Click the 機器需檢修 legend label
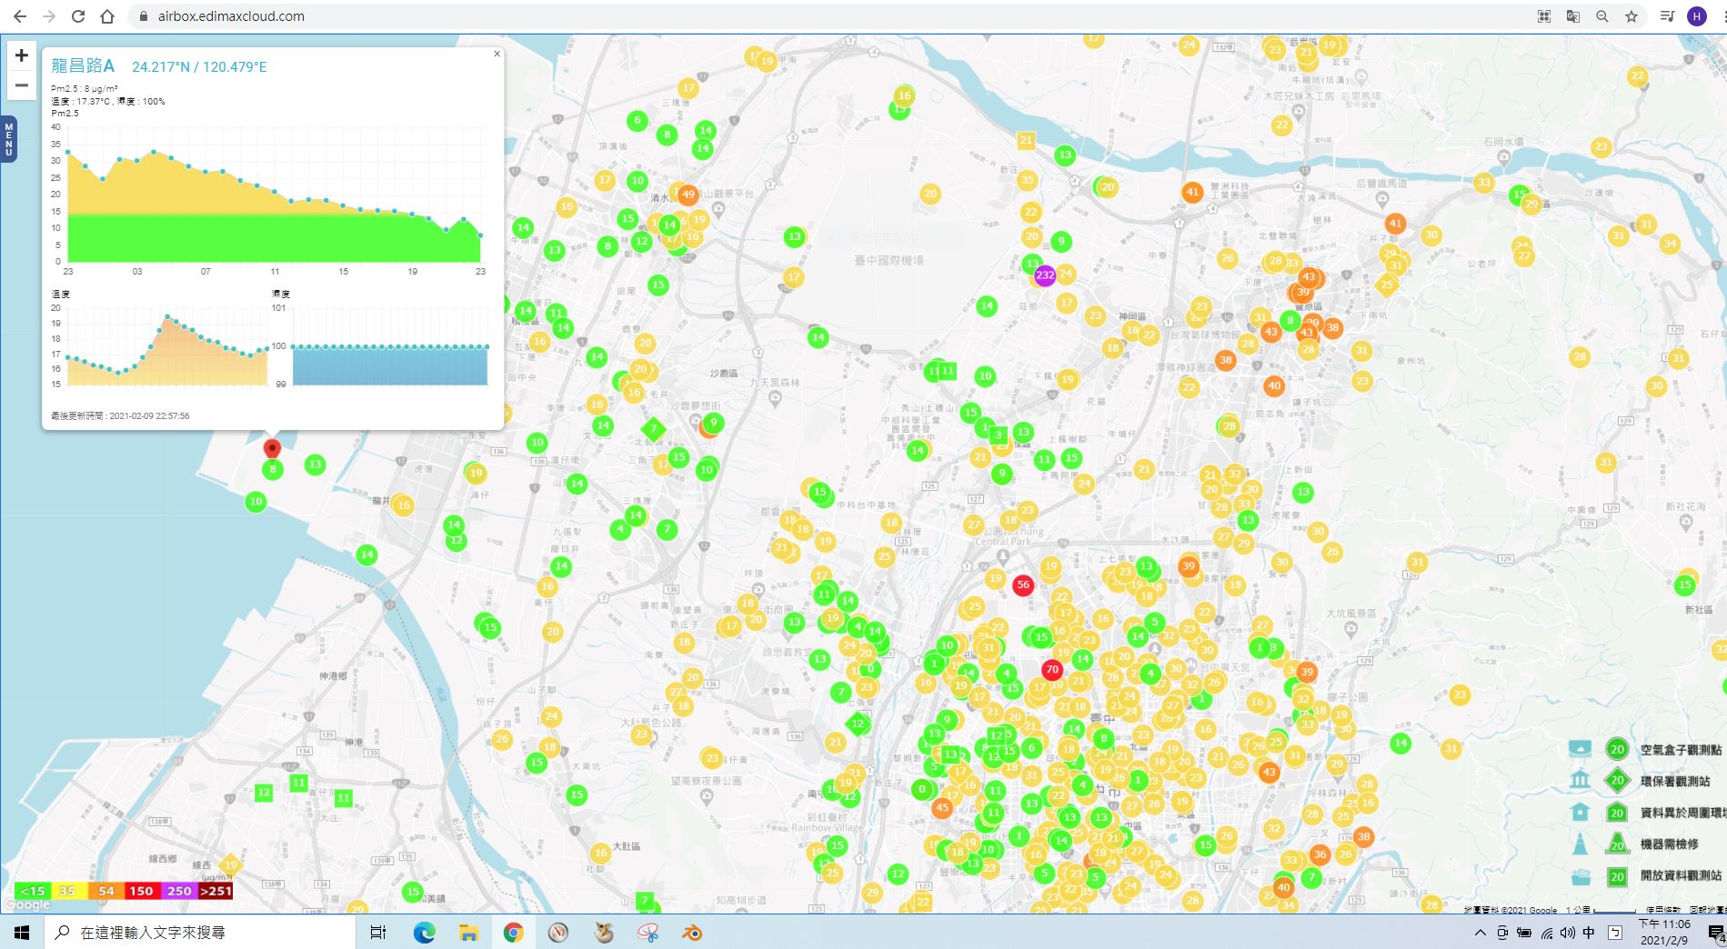The image size is (1727, 949). 1669,844
